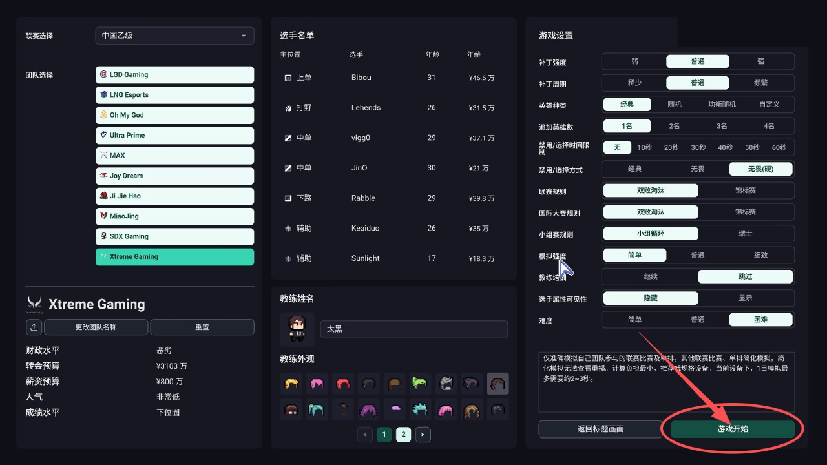
Task: Click the player name JinO
Action: (359, 168)
